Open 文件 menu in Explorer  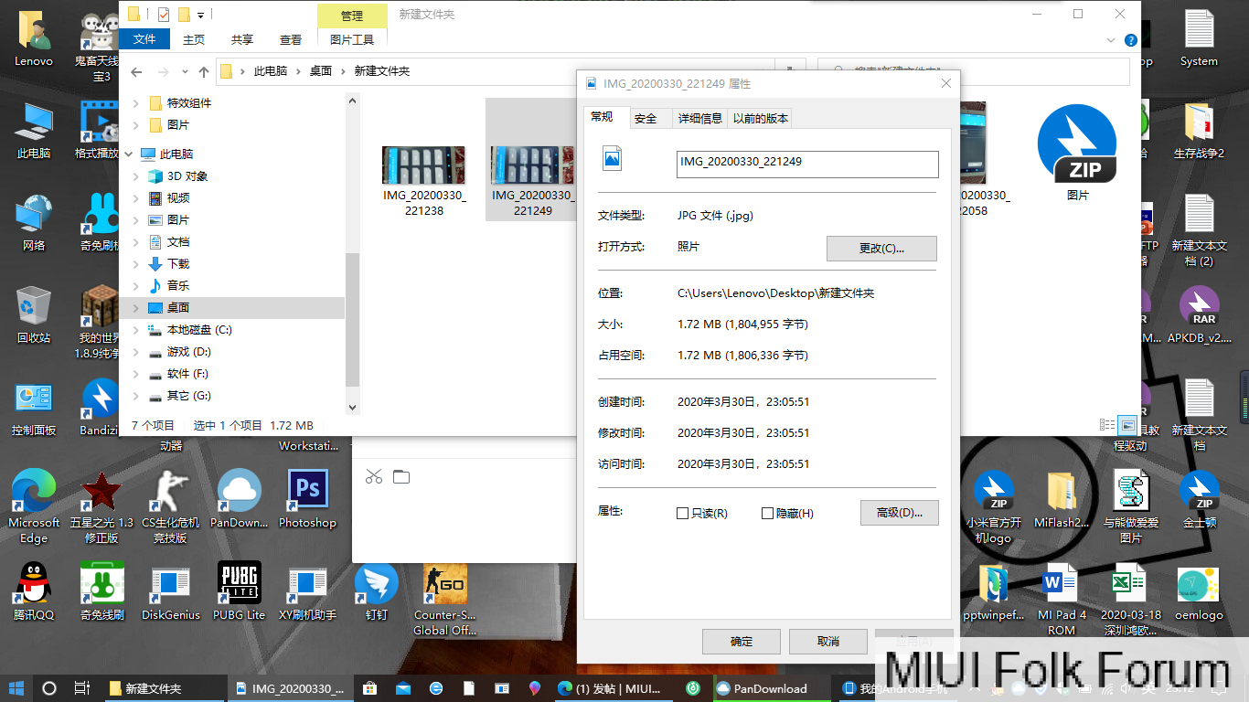click(x=144, y=39)
